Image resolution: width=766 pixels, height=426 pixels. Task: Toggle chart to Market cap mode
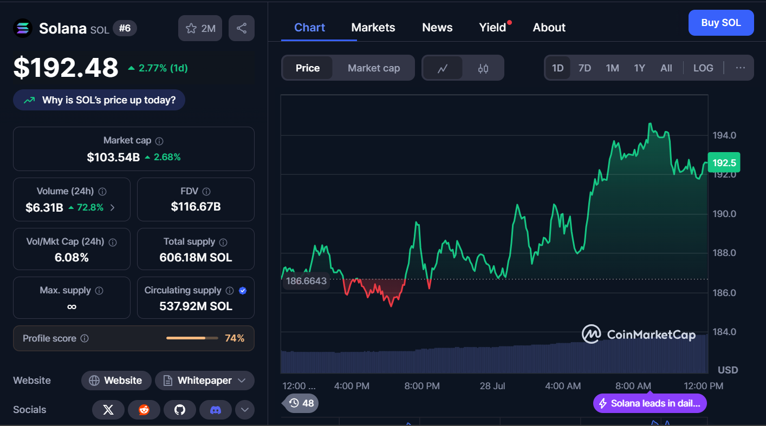tap(374, 68)
